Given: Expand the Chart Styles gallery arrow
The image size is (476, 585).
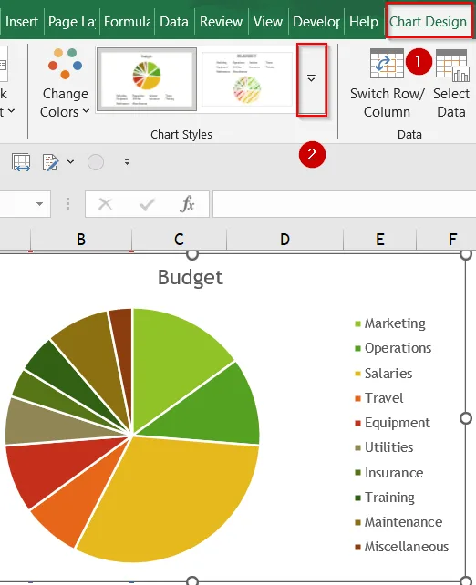Looking at the screenshot, I should tap(311, 78).
